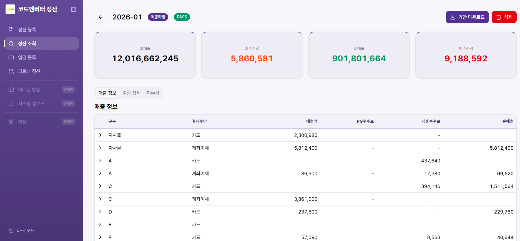This screenshot has width=520, height=241.
Task: Go to 입금 등록 page
Action: (x=27, y=57)
